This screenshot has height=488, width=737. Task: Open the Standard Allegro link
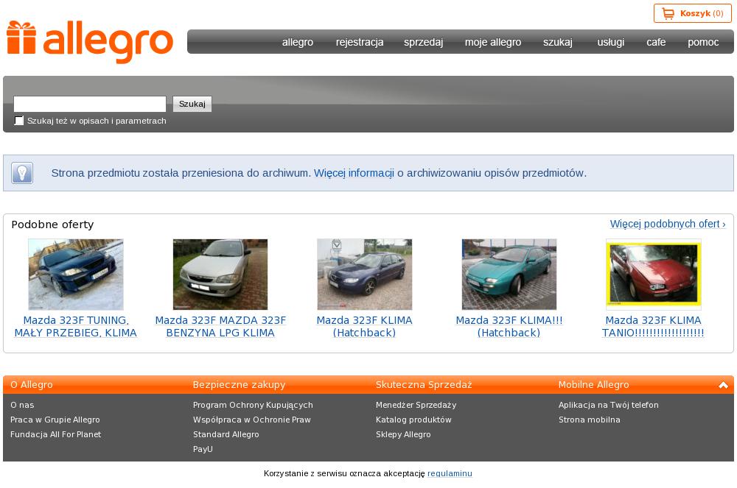coord(226,434)
